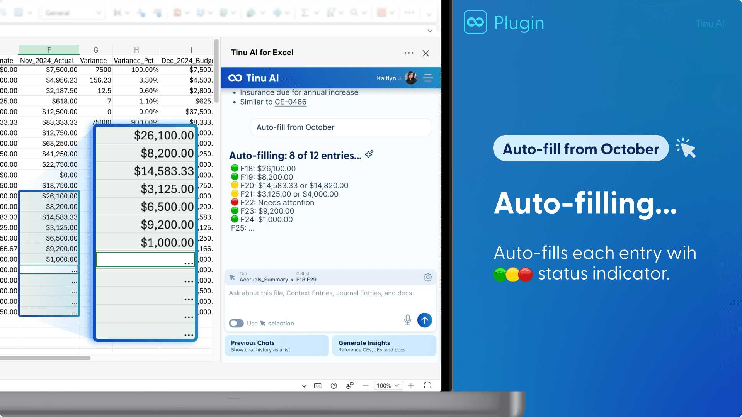Open the Tinu AI hamburger menu
The width and height of the screenshot is (742, 417).
point(428,78)
